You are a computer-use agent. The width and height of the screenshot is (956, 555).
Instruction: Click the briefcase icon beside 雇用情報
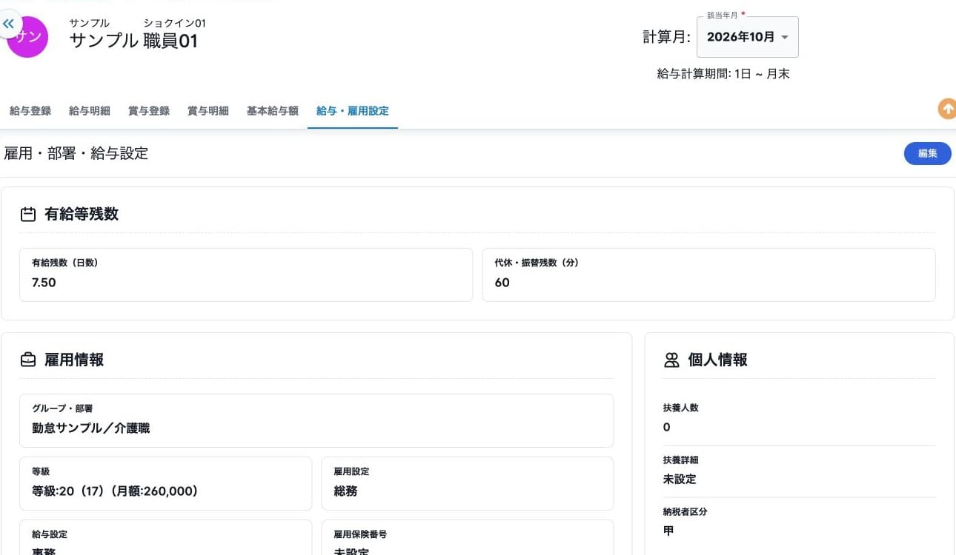click(x=28, y=360)
